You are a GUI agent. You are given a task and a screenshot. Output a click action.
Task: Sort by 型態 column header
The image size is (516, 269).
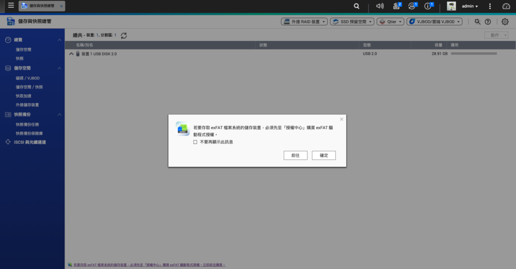click(x=366, y=45)
